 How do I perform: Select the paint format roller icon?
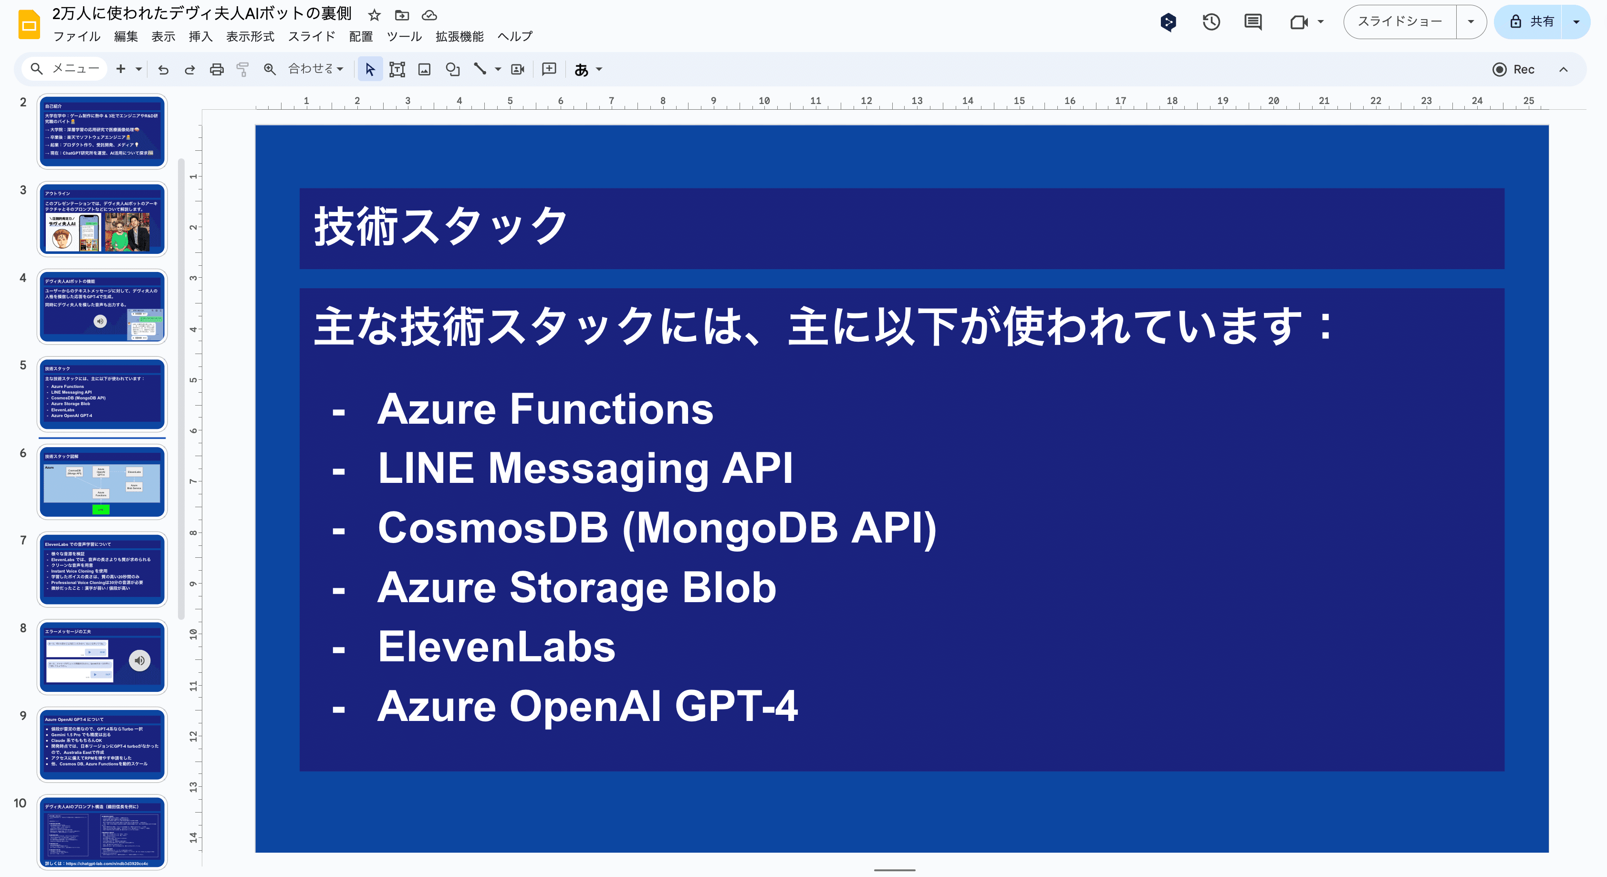(x=243, y=70)
